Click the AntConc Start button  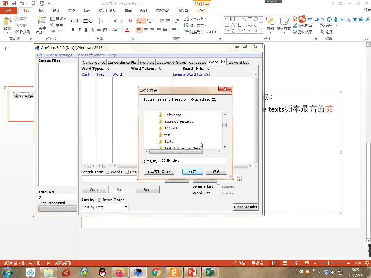pos(94,189)
